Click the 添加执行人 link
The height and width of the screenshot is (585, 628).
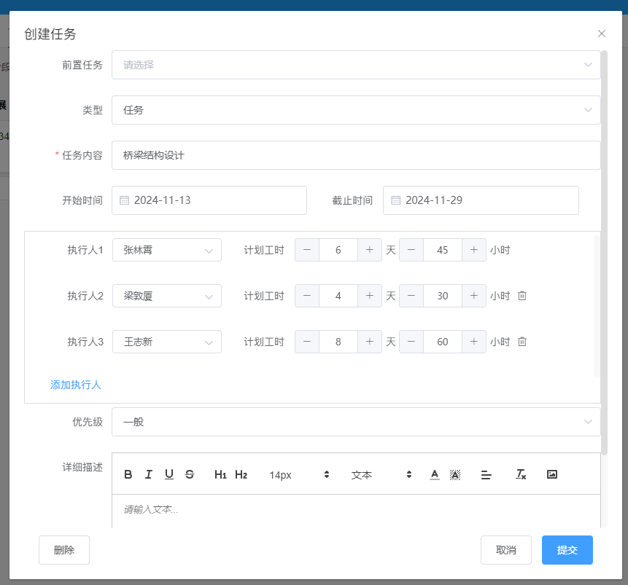pyautogui.click(x=76, y=385)
